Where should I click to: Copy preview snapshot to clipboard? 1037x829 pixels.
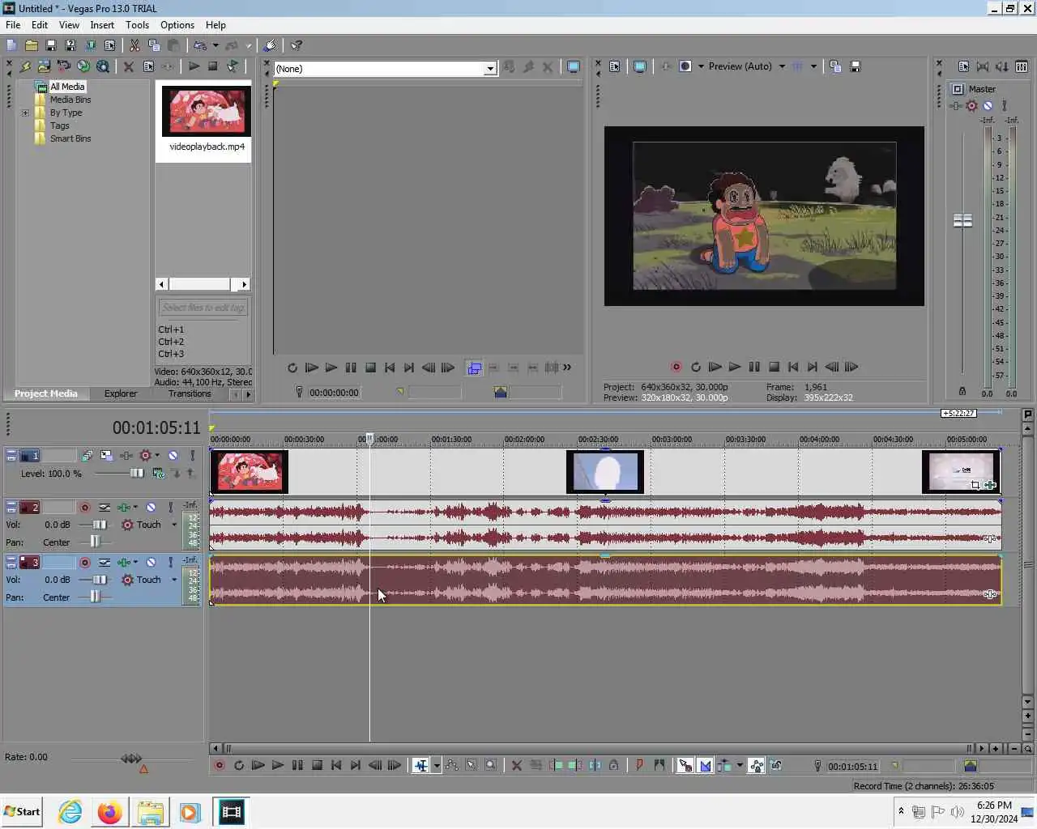(x=835, y=66)
